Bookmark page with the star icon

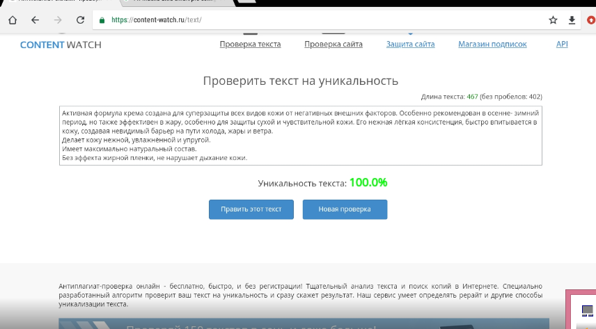tap(553, 20)
